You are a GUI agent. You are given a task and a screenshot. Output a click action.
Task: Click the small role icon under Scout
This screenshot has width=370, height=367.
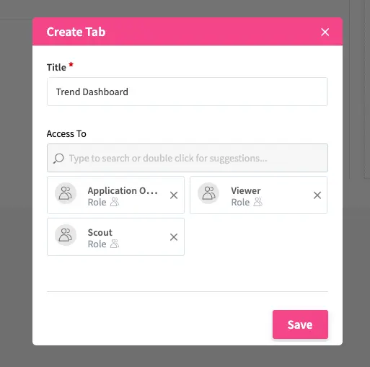pos(115,244)
